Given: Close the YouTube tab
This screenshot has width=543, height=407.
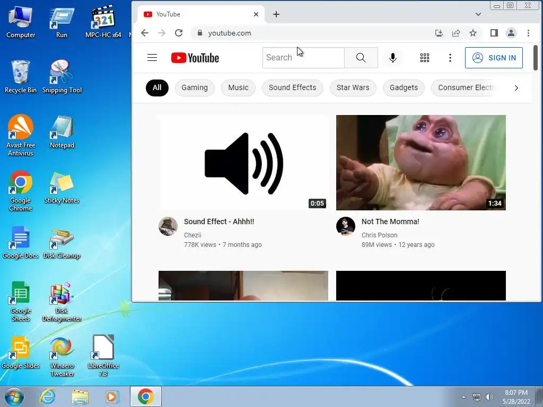Looking at the screenshot, I should tap(256, 14).
